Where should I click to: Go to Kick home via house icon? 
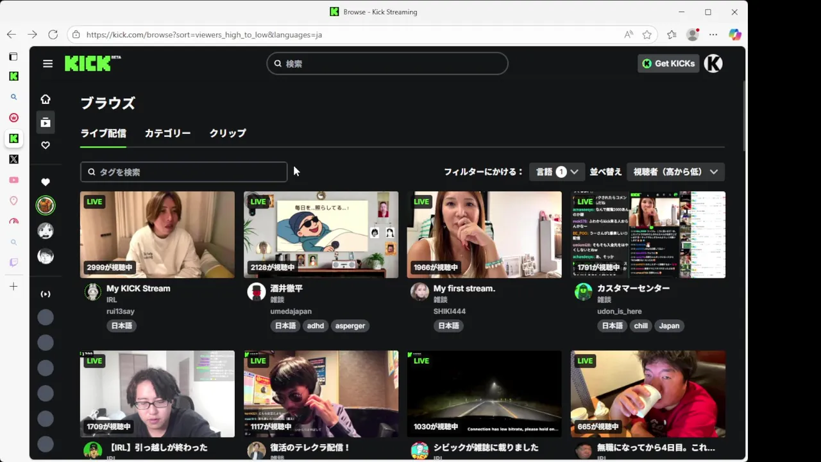pos(46,99)
